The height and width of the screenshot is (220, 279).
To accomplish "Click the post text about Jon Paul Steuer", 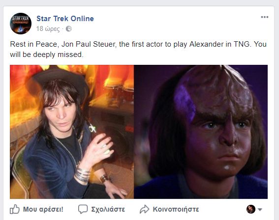I will [x=138, y=49].
